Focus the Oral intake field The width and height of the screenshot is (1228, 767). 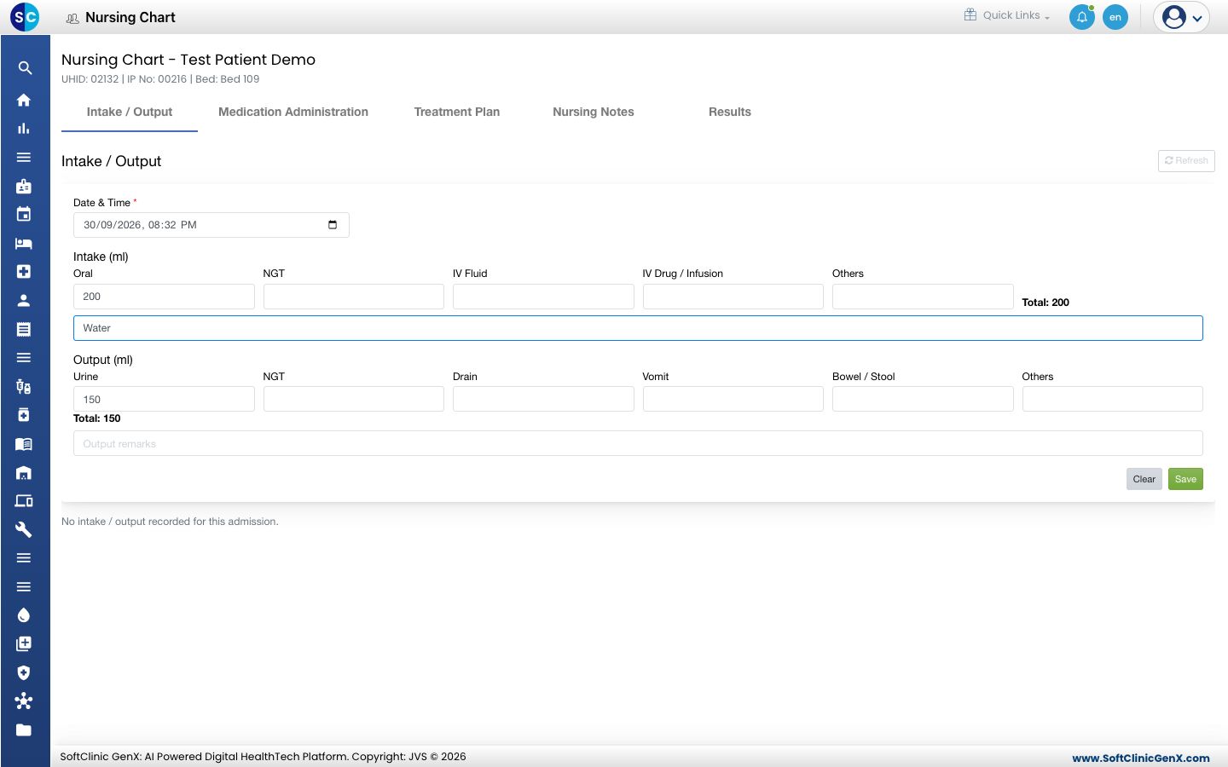point(164,297)
